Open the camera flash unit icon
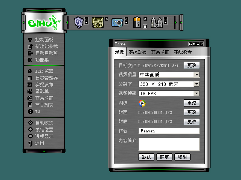241x180 pixels. tap(79, 22)
